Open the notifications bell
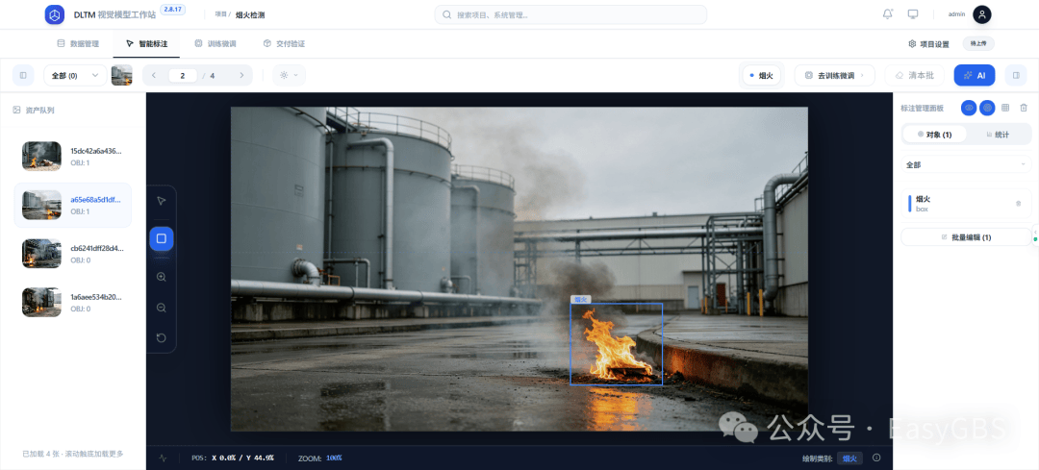The width and height of the screenshot is (1039, 470). (887, 13)
